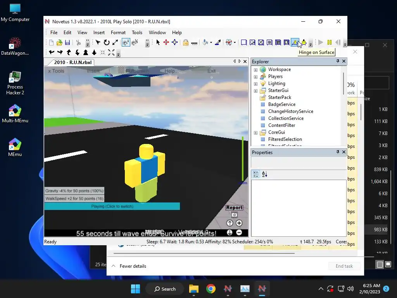Click the Reset simulation rewind button
The image size is (397, 298).
coord(338,42)
